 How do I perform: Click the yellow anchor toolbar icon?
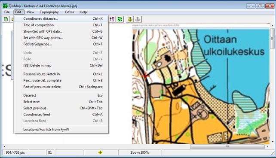pos(130,19)
